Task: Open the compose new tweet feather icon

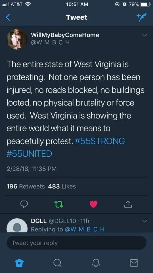Action: coord(142,17)
